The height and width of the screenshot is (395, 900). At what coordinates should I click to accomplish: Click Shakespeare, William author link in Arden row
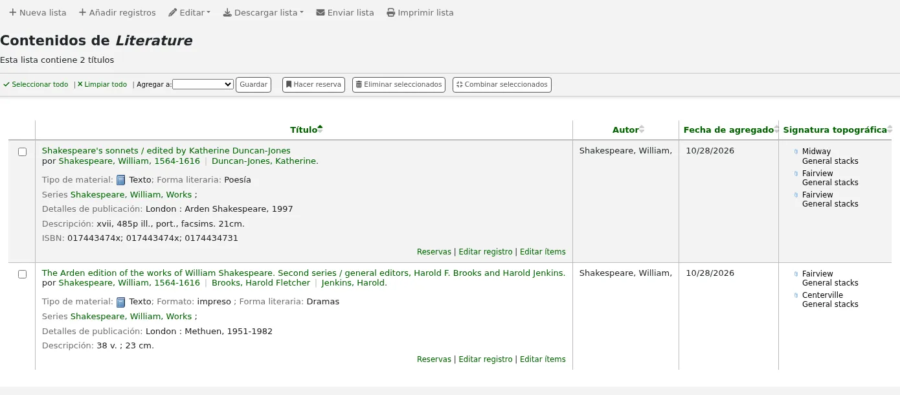click(129, 283)
